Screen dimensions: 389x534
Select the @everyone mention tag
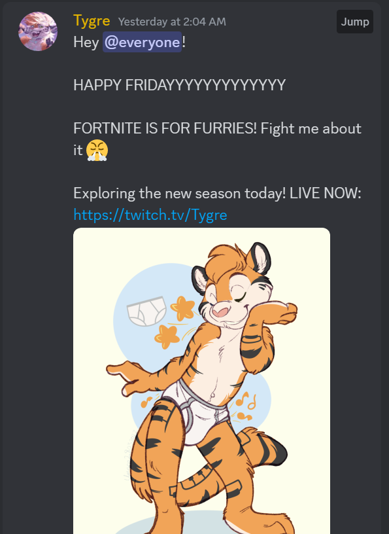143,43
